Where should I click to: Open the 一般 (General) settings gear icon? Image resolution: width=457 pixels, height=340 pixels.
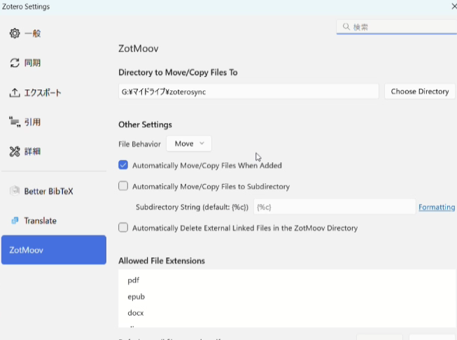click(15, 34)
